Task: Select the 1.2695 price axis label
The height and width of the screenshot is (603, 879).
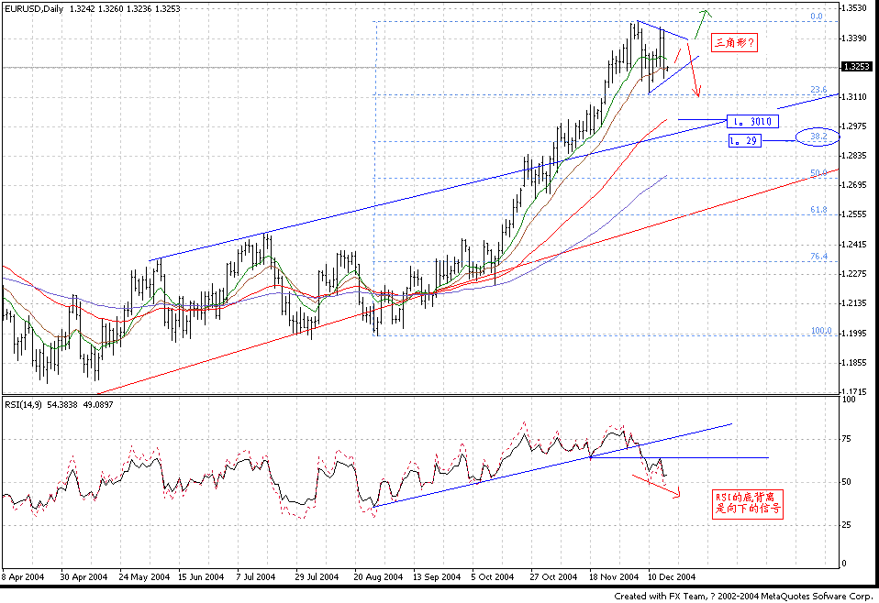Action: (854, 185)
